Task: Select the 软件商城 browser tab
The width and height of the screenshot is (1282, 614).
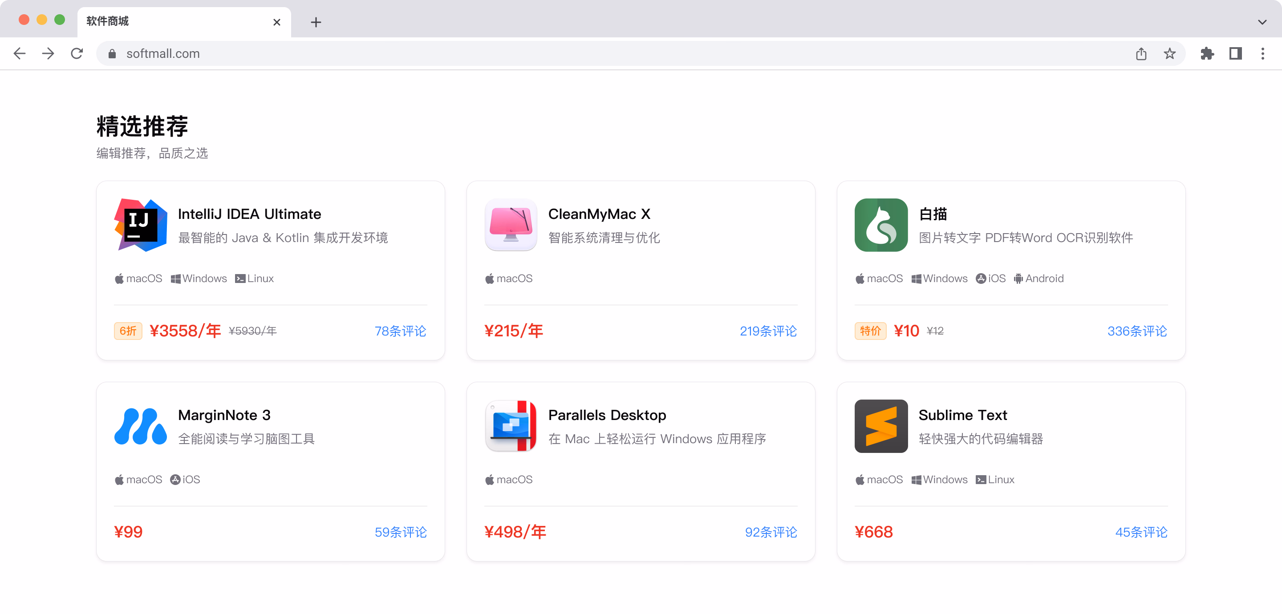Action: tap(184, 22)
